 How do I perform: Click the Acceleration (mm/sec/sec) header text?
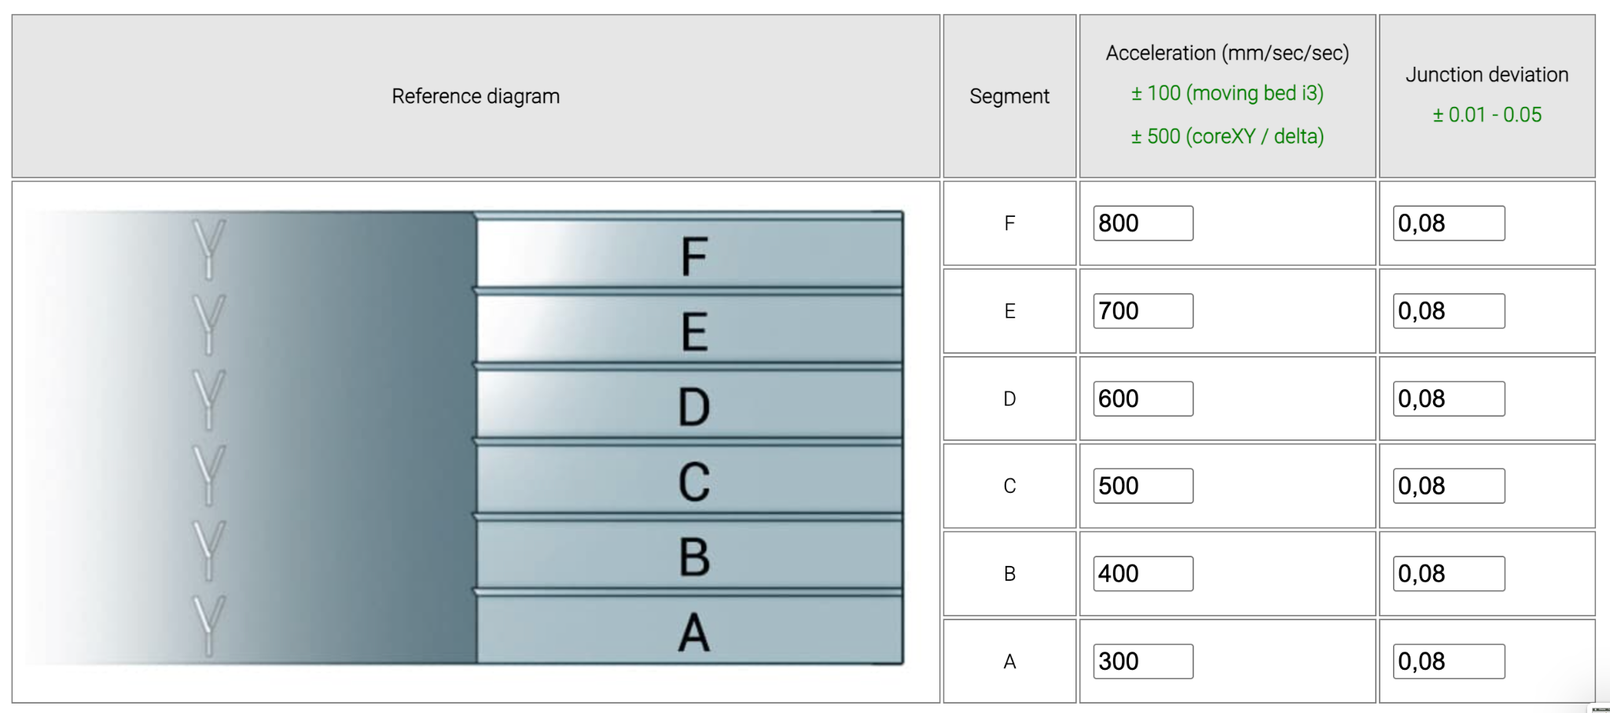click(x=1227, y=53)
